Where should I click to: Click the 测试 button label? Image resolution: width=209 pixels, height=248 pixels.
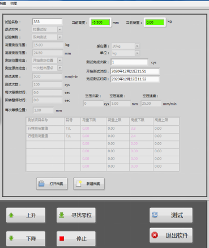coord(177,215)
